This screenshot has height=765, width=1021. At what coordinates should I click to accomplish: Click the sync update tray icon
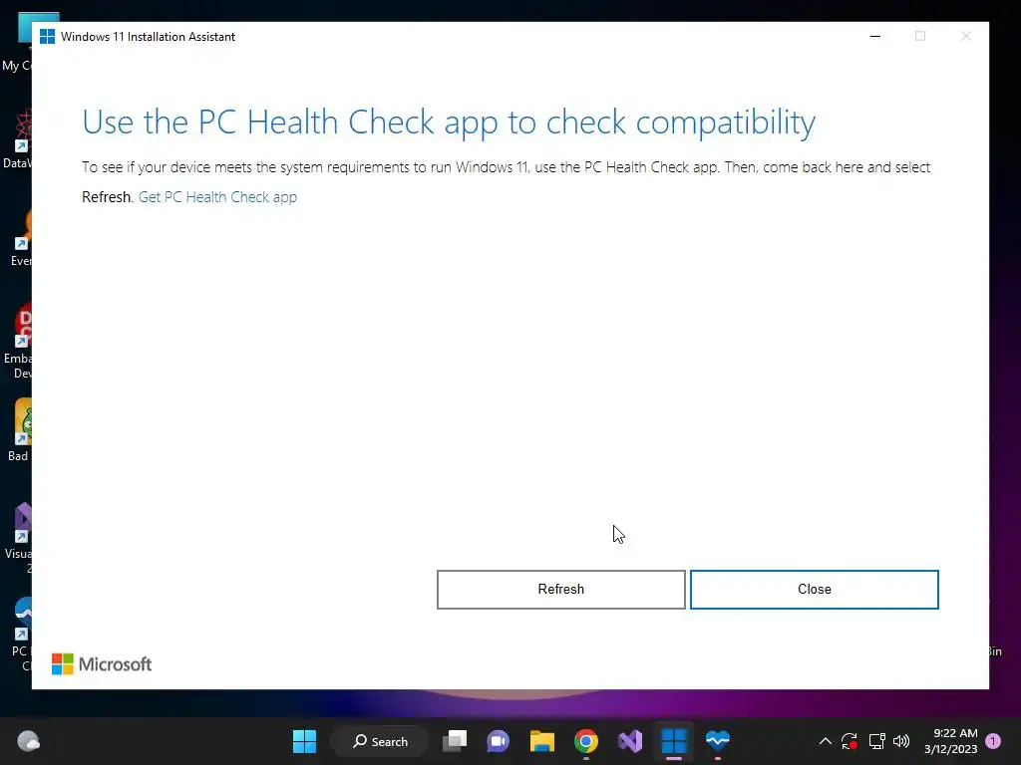(x=850, y=741)
